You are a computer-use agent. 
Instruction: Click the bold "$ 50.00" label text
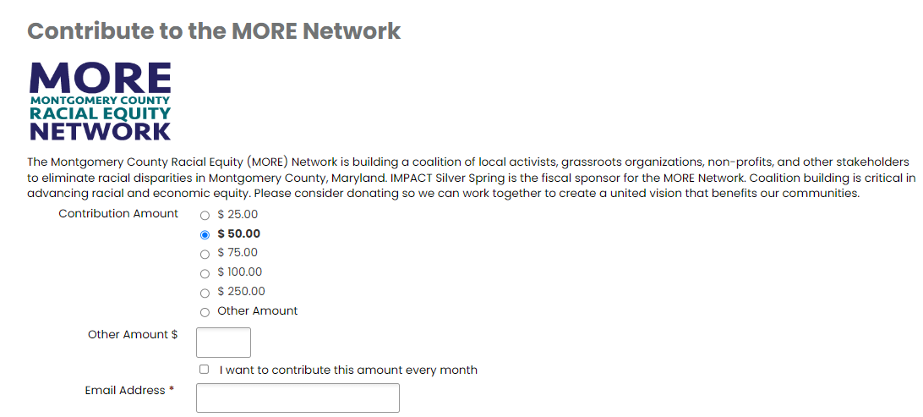[238, 234]
